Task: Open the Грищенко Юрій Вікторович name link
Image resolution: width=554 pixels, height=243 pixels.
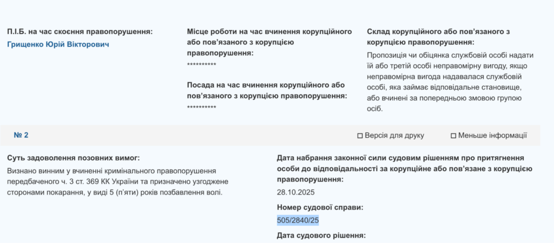Action: coord(58,44)
